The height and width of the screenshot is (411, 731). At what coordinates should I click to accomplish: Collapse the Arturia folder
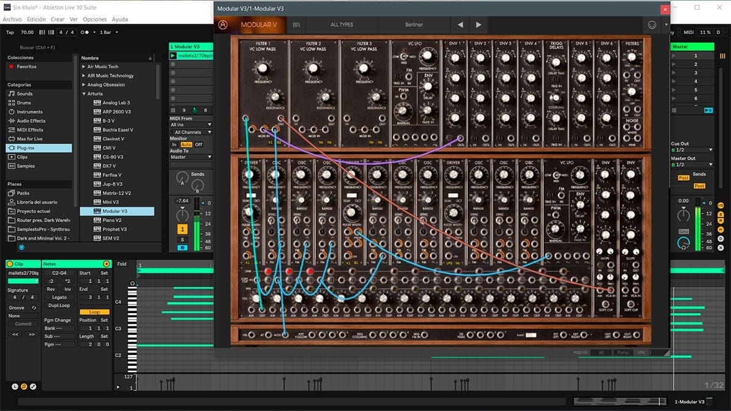[84, 94]
